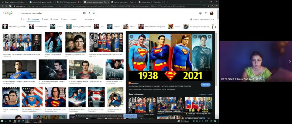Image resolution: width=292 pixels, height=124 pixels.
Task: Open large 1938–2021 Superman preview image
Action: 170,57
